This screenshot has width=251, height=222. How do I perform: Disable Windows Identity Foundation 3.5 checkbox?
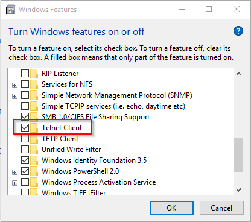(x=25, y=160)
